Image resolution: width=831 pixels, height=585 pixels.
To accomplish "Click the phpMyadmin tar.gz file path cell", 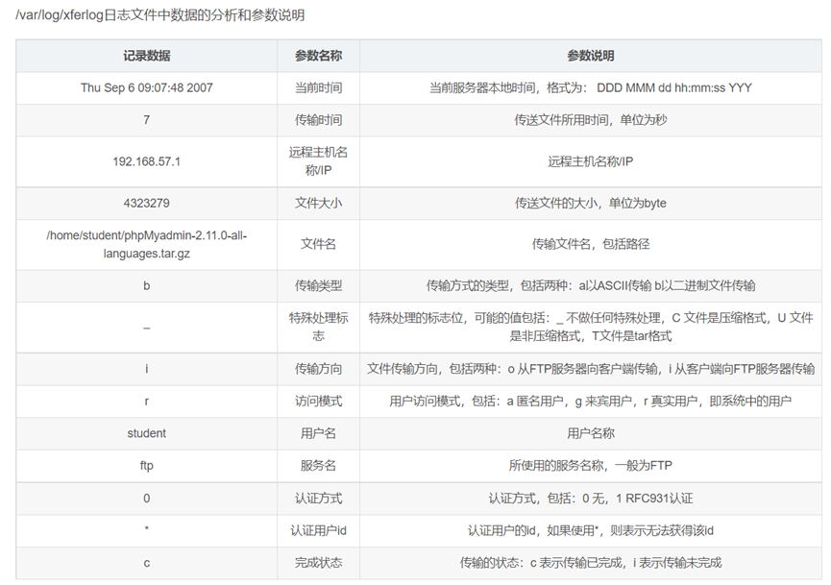I will click(146, 244).
